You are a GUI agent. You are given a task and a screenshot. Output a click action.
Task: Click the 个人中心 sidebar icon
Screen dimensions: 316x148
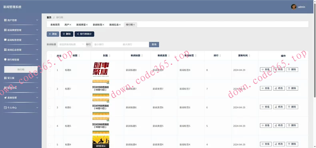click(x=5, y=108)
